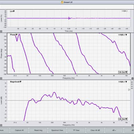The image size is (134, 134).
Task: Click the coherence threshold triangle marker
Action: coord(129,90)
